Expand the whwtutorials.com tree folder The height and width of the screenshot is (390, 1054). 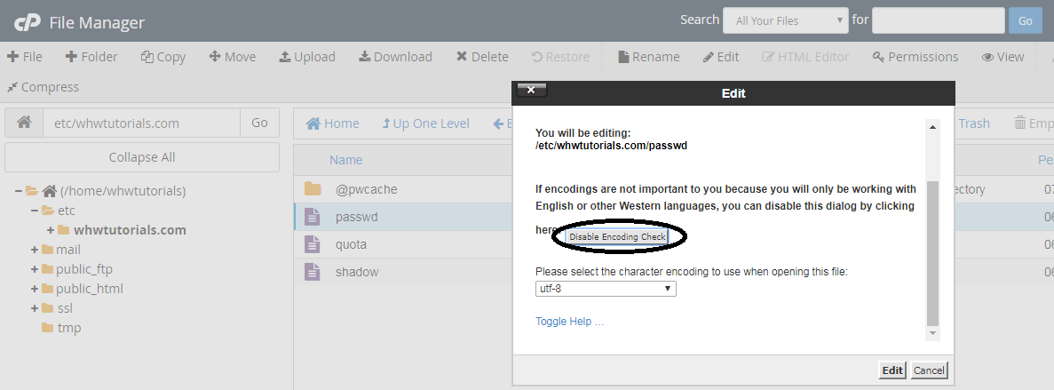pos(51,230)
